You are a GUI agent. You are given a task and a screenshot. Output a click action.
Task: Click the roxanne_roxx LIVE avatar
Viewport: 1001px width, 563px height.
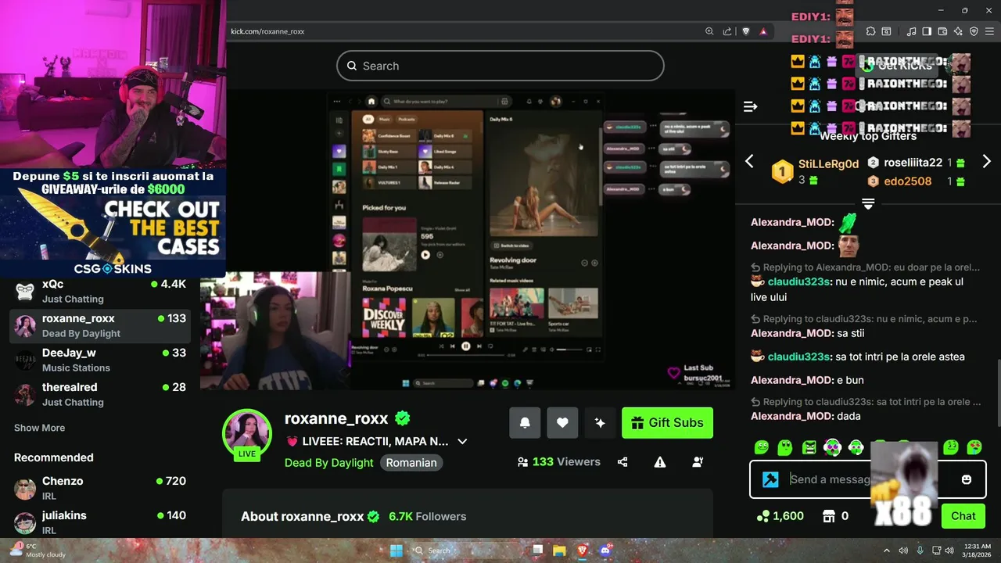pos(247,434)
